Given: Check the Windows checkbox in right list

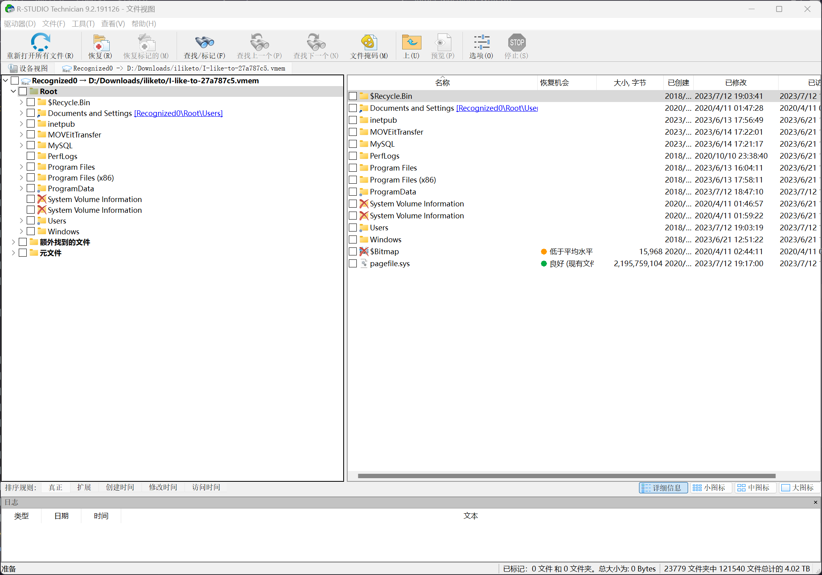Looking at the screenshot, I should (353, 239).
